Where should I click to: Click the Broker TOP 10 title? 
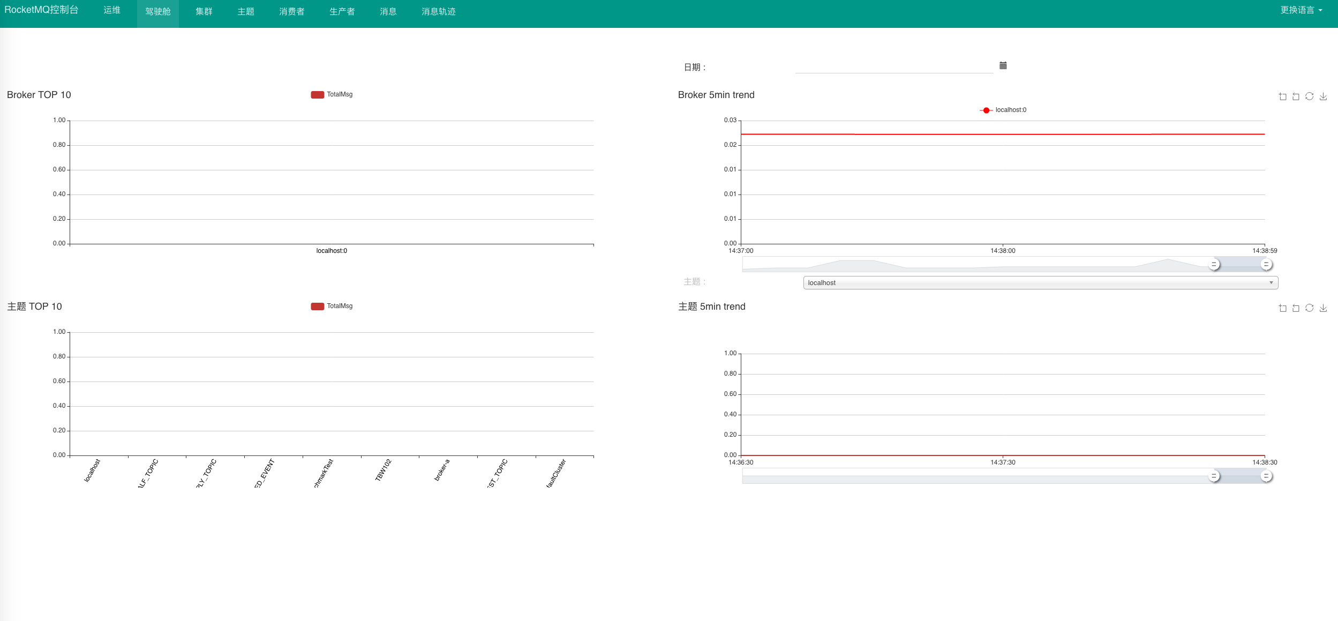pos(39,95)
